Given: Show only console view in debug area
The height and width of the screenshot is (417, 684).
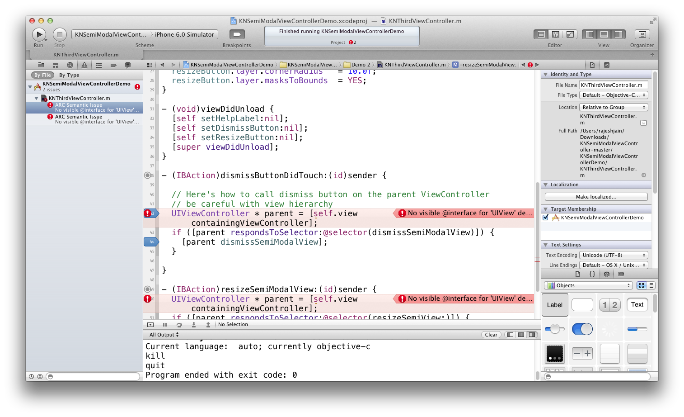Looking at the screenshot, I should pyautogui.click(x=532, y=335).
